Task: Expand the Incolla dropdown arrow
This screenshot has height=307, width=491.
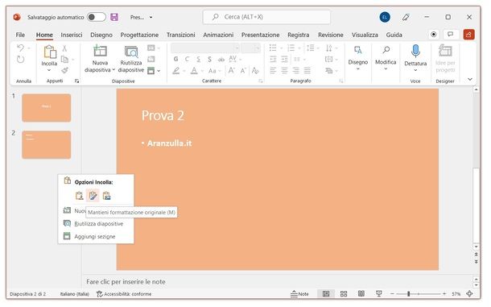Action: [x=49, y=70]
